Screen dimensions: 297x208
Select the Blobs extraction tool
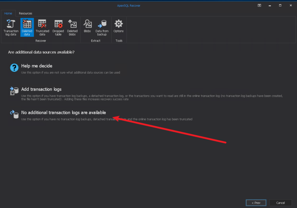[87, 28]
